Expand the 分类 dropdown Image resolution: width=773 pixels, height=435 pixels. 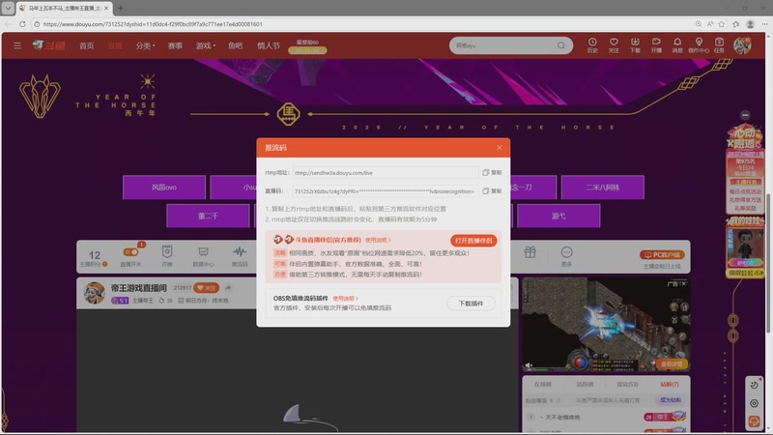[x=145, y=45]
